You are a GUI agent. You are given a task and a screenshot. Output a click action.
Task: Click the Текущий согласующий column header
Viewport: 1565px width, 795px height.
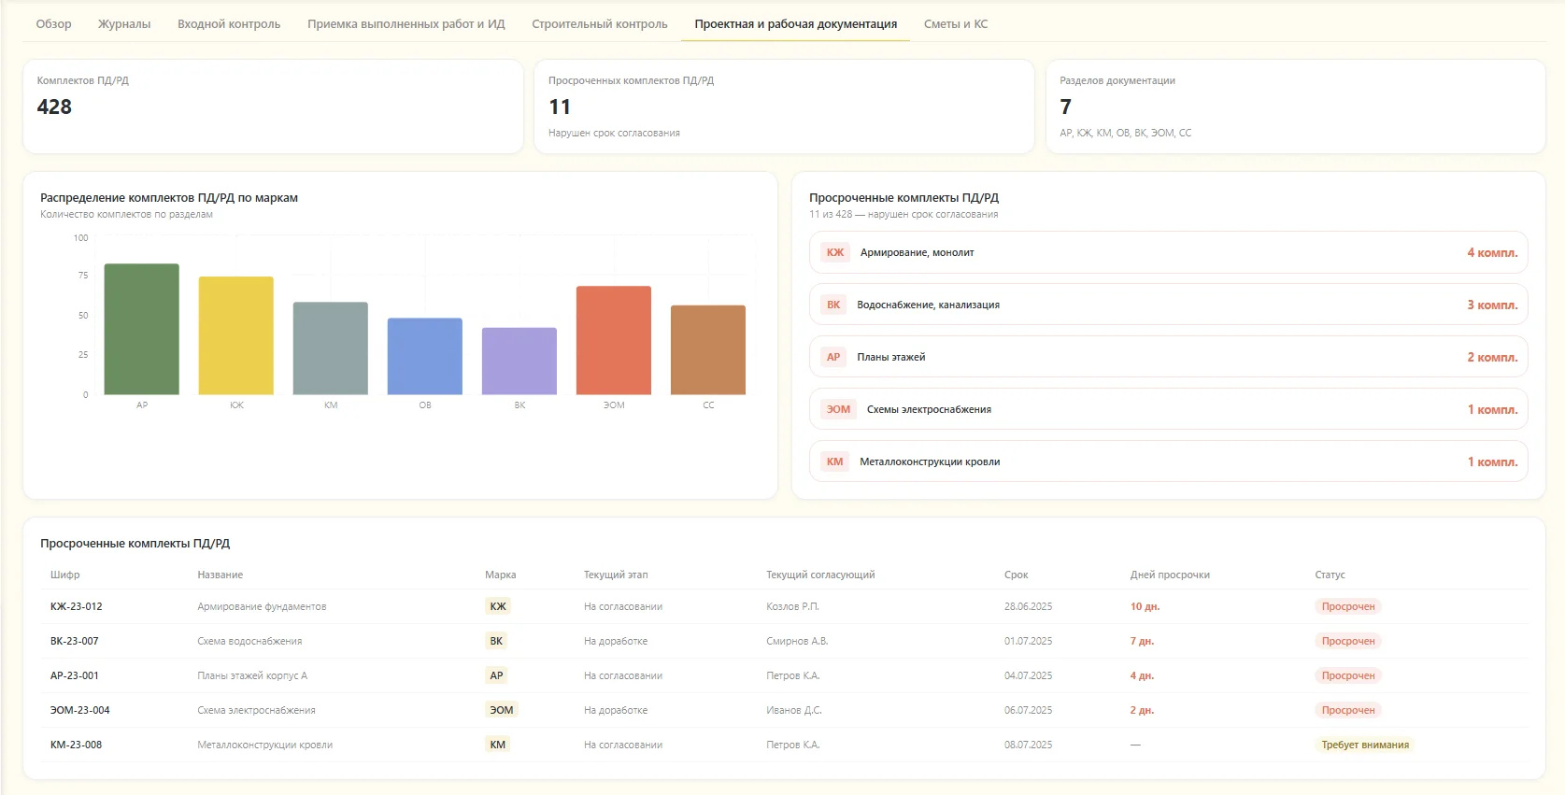pyautogui.click(x=820, y=575)
